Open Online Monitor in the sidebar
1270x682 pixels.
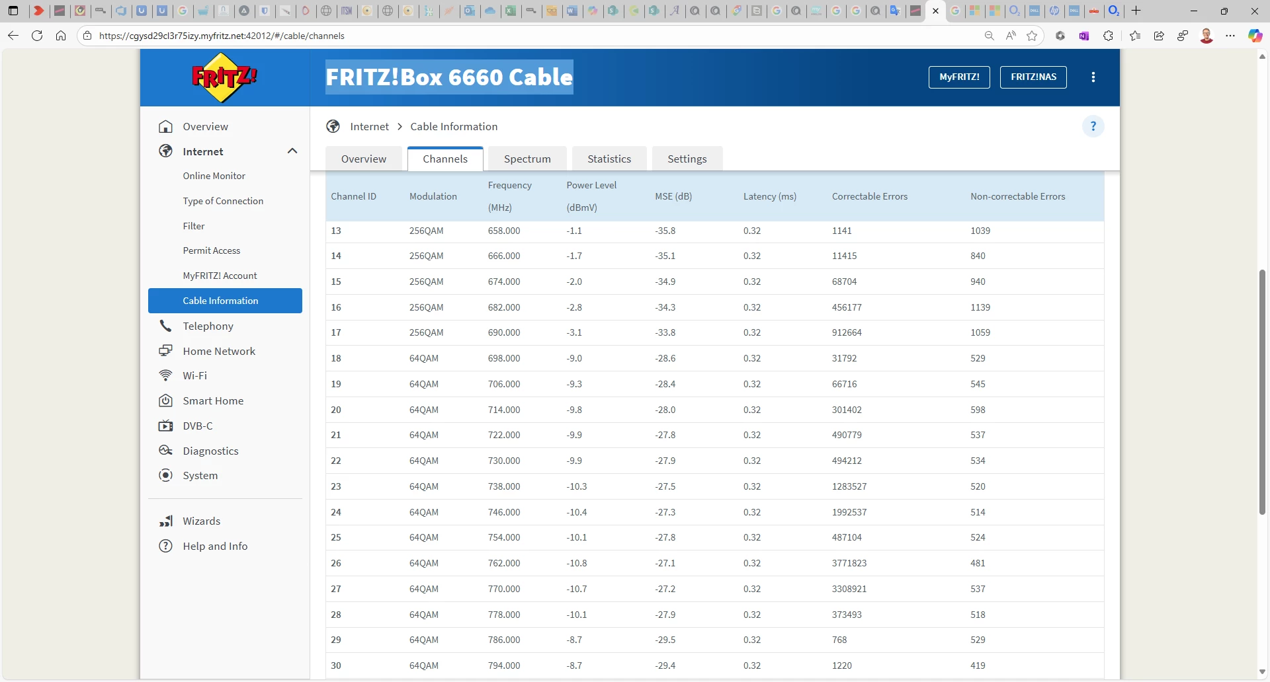click(214, 176)
